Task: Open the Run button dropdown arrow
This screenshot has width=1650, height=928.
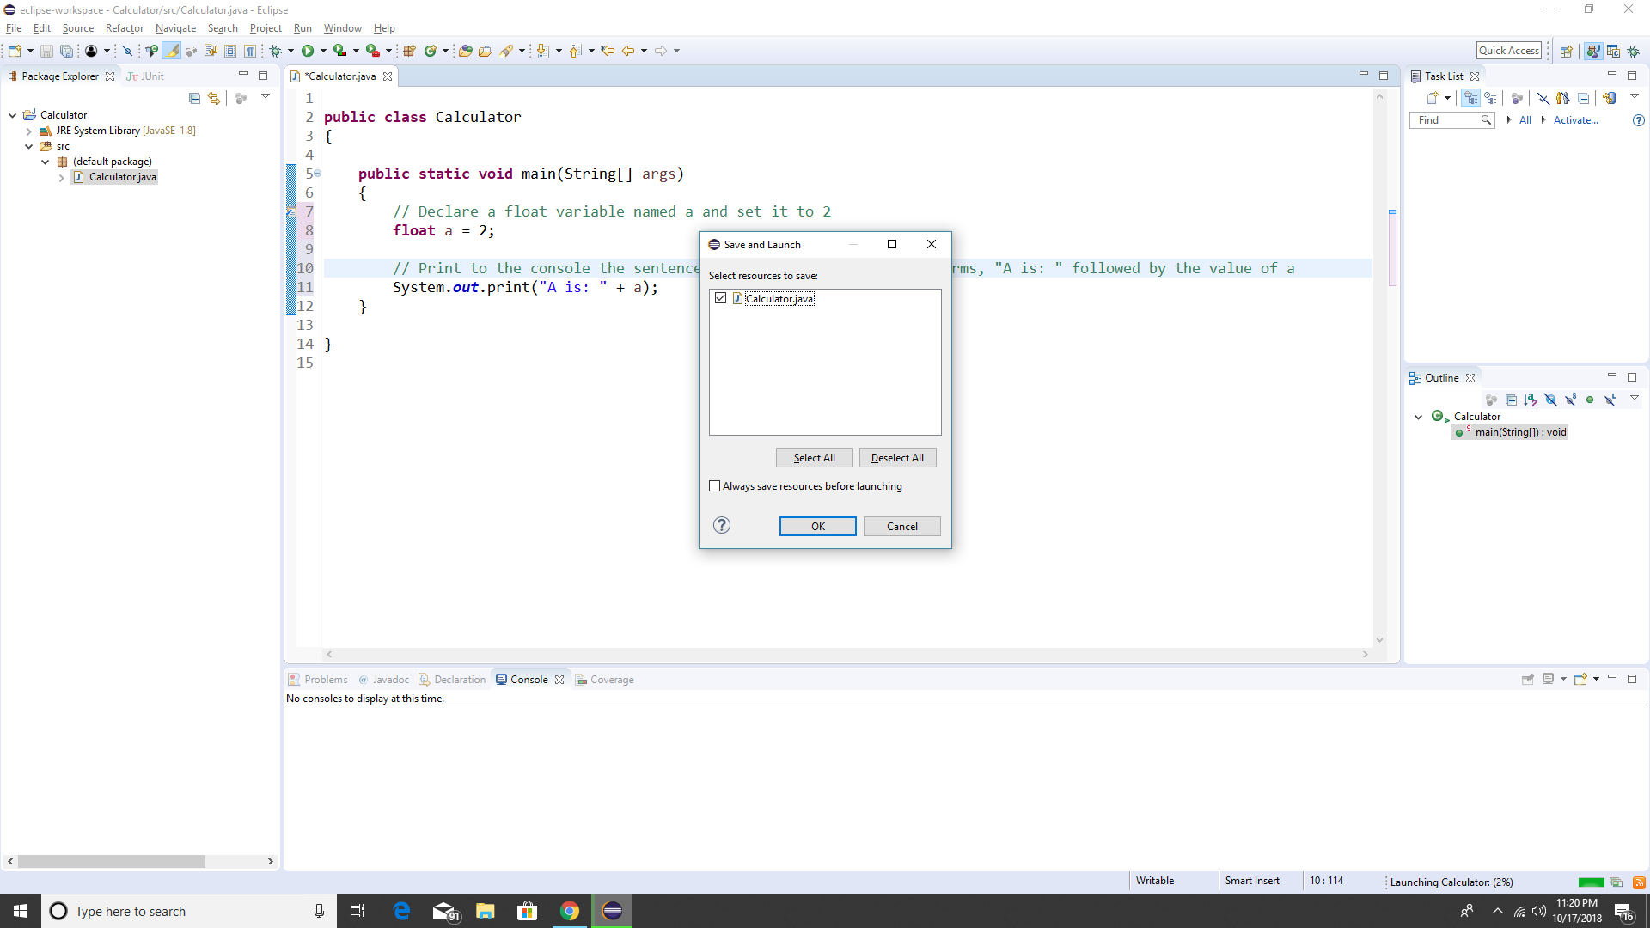Action: pyautogui.click(x=325, y=50)
